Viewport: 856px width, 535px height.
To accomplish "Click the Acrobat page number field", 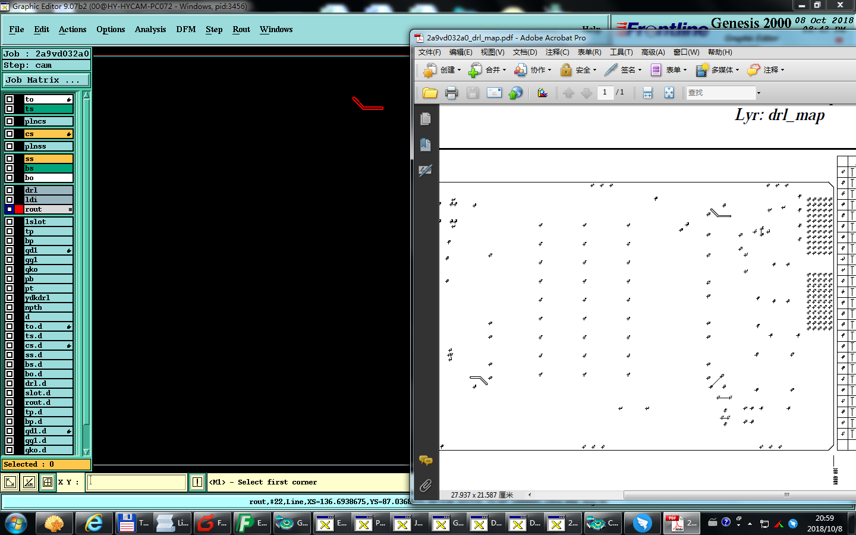I will pos(605,93).
